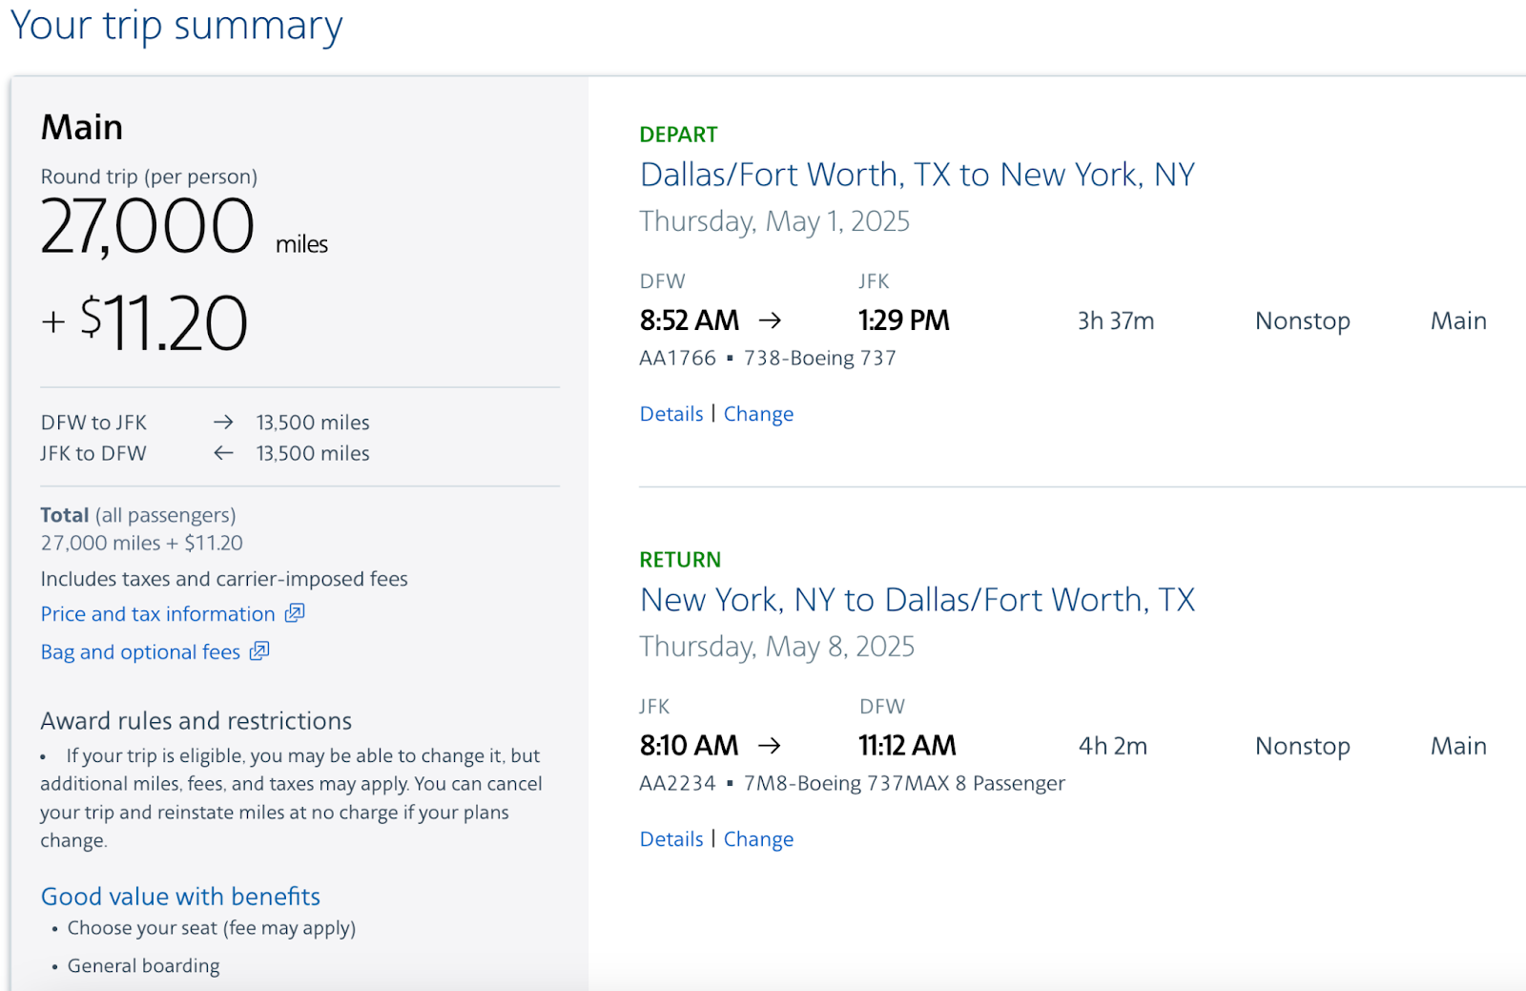This screenshot has width=1526, height=991.
Task: Click the external link icon beside Bag and optional fees
Action: [259, 651]
